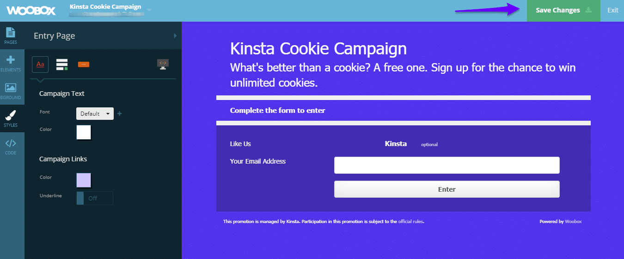Click the Exit link
The image size is (624, 259).
click(612, 11)
